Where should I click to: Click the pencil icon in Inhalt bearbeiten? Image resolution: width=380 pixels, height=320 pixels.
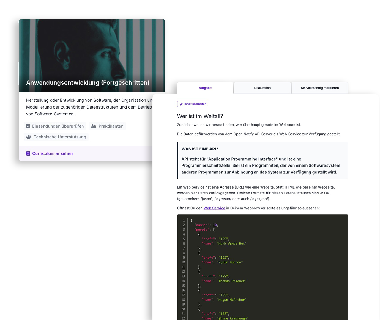point(181,104)
